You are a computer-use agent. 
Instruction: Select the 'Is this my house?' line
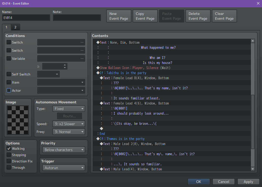(172, 63)
